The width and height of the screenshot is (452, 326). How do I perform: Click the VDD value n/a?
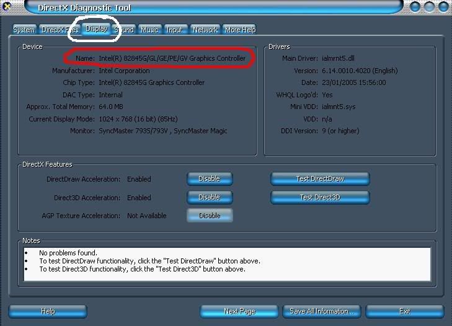327,119
